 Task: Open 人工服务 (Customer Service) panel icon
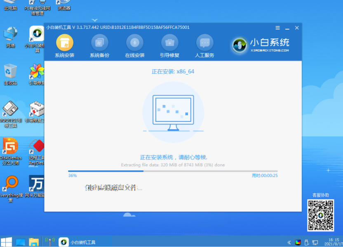click(204, 44)
